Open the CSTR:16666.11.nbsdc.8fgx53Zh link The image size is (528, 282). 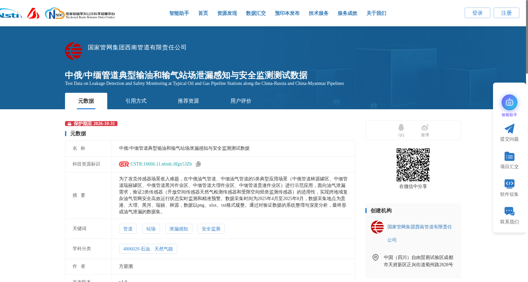click(161, 164)
